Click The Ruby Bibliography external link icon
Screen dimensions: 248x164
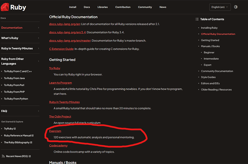click(31, 143)
